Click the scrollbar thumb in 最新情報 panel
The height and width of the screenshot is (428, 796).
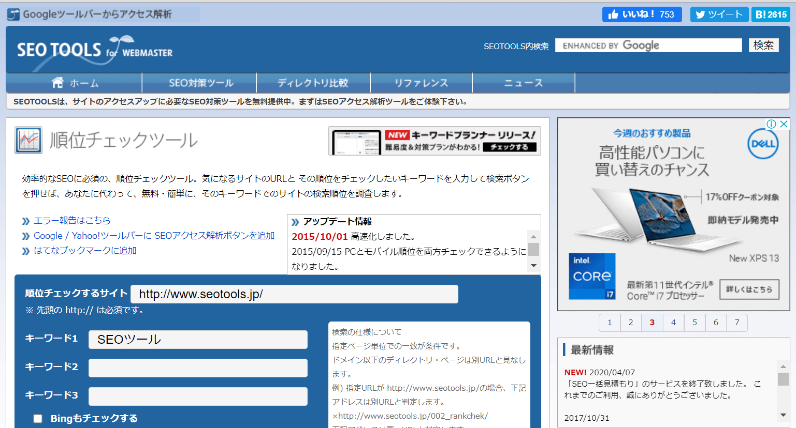[x=783, y=379]
